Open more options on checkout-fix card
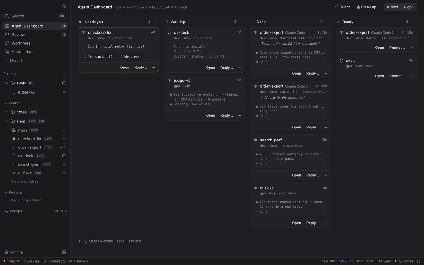424x265 pixels. point(153,68)
